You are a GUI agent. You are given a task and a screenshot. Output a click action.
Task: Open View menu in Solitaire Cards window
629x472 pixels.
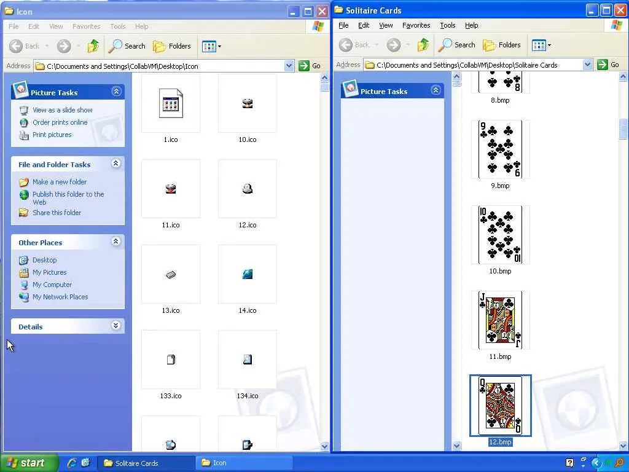pyautogui.click(x=386, y=25)
